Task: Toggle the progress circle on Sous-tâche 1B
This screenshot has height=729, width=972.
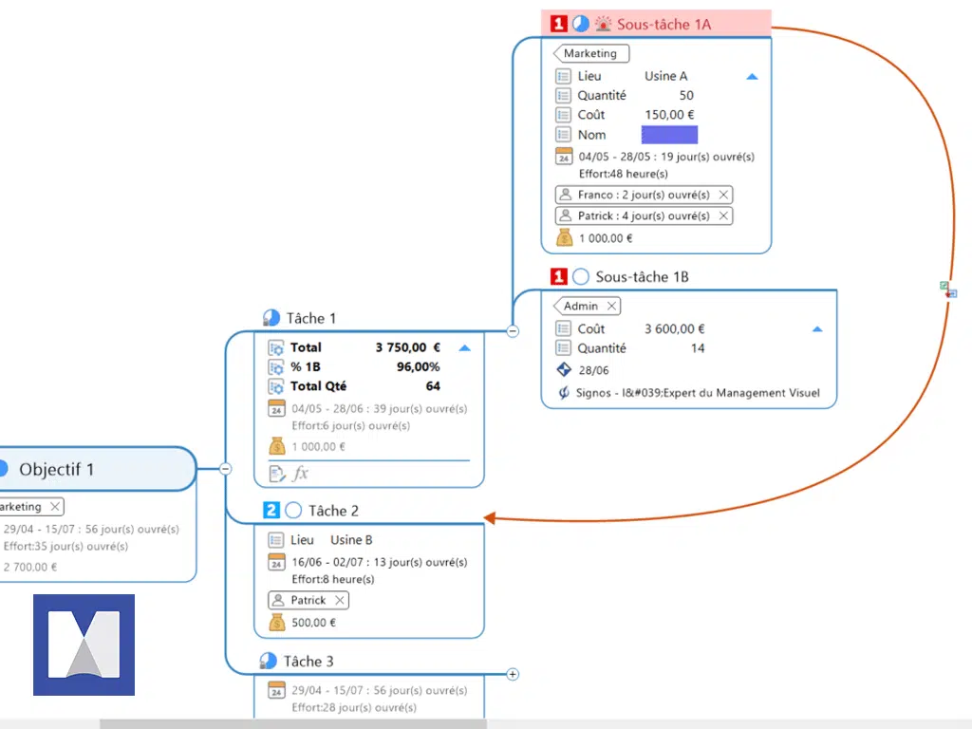Action: point(581,277)
